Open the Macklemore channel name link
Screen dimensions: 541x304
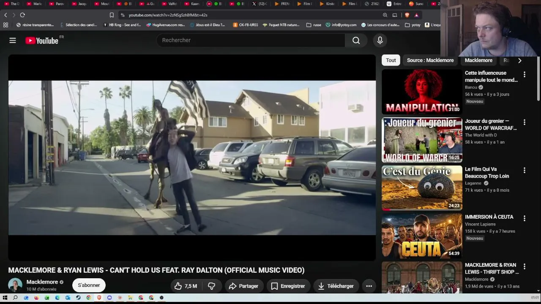[42, 282]
